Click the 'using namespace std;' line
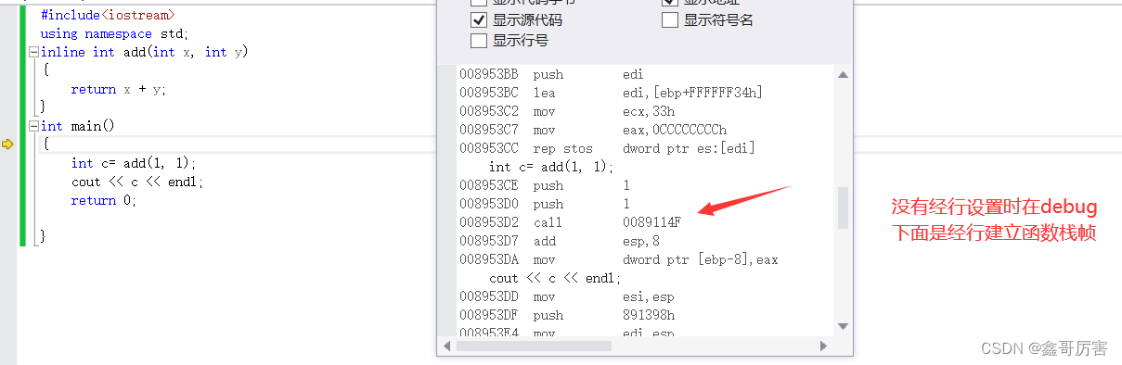 114,33
